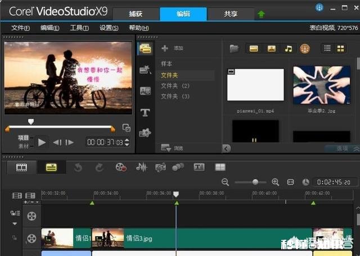This screenshot has height=256, width=360.
Task: Open the 帮助 (Help) menu
Action: click(139, 28)
